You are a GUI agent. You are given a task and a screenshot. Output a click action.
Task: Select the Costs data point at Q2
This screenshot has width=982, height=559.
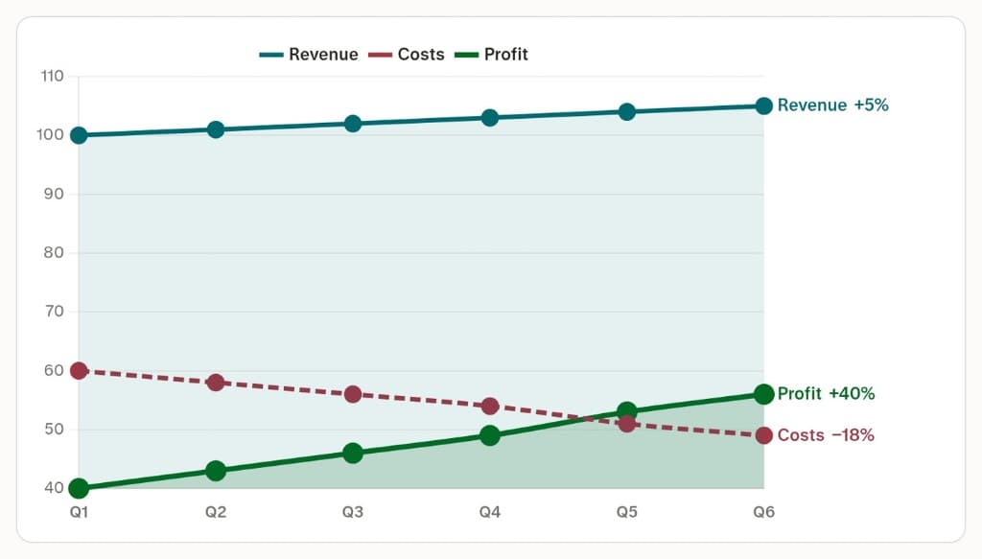(216, 383)
